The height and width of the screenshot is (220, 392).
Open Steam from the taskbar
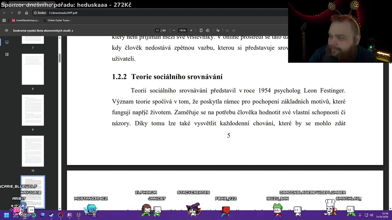pyautogui.click(x=51, y=215)
